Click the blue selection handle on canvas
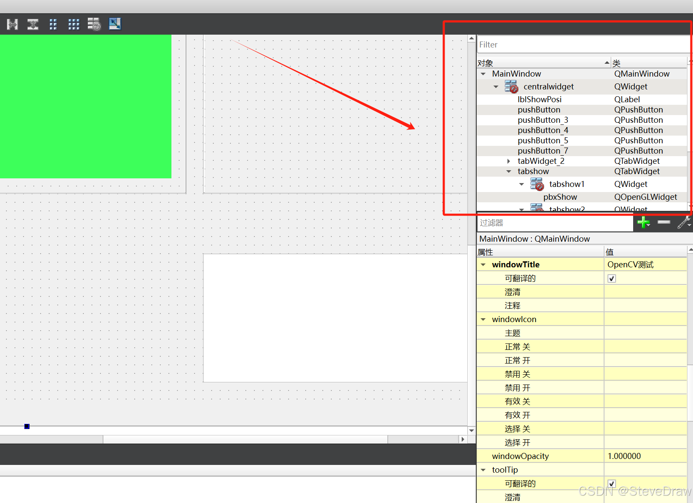The width and height of the screenshot is (693, 503). click(x=27, y=426)
